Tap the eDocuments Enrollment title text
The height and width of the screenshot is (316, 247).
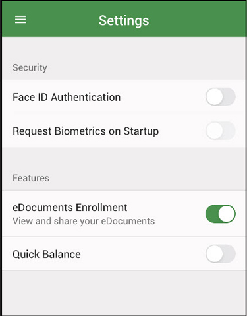click(x=70, y=208)
